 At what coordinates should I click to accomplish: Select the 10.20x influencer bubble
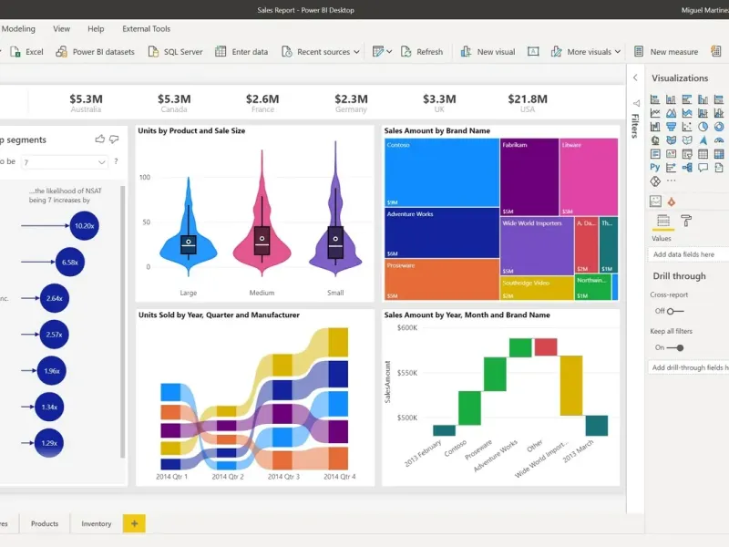84,225
